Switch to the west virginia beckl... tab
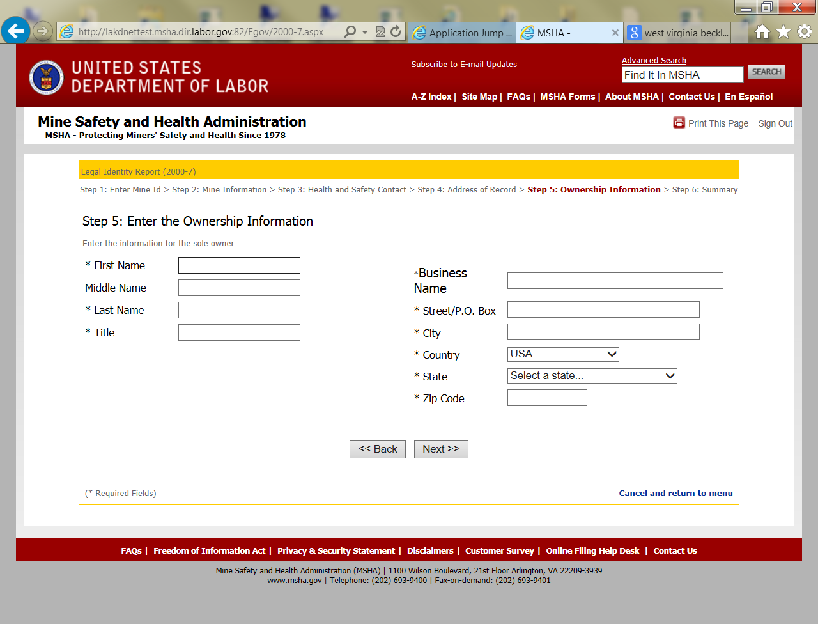 pyautogui.click(x=678, y=33)
